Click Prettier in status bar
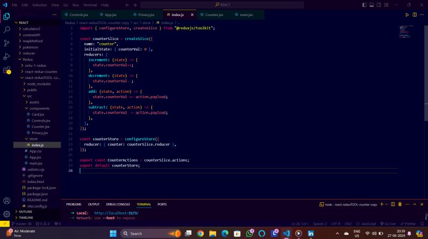 pyautogui.click(x=408, y=224)
